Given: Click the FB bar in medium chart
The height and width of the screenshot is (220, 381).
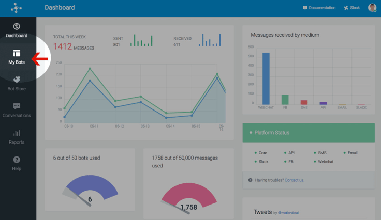Looking at the screenshot, I should point(285,100).
